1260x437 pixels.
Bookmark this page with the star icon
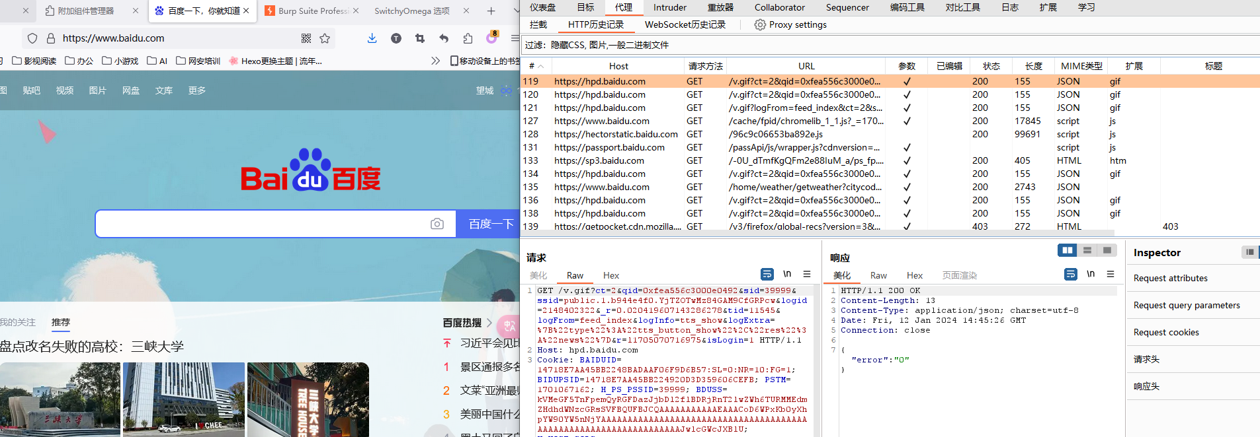click(x=325, y=38)
